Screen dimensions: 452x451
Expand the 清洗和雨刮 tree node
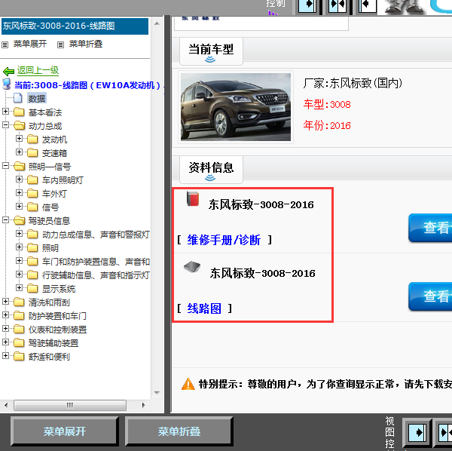coord(5,301)
